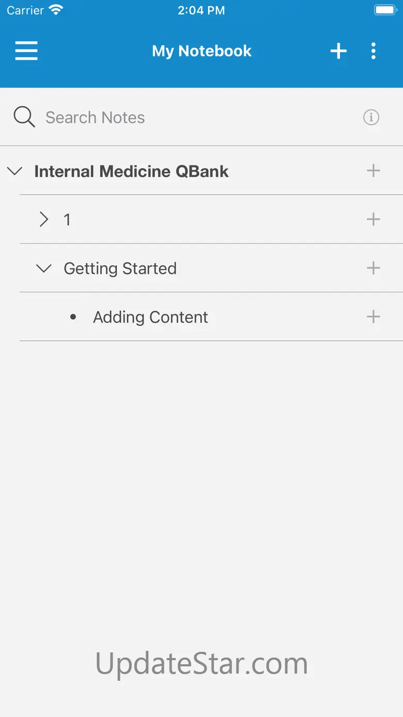Tap the plus icon in header
Screen dimensions: 403x717
click(x=338, y=51)
